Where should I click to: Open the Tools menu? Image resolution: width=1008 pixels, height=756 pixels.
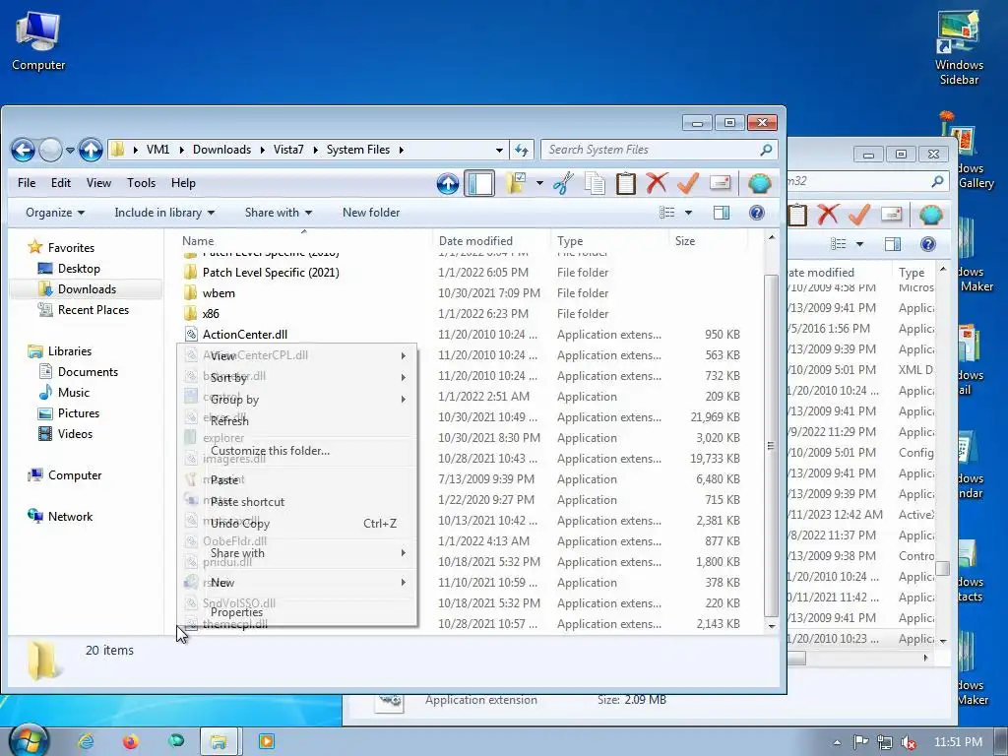142,183
